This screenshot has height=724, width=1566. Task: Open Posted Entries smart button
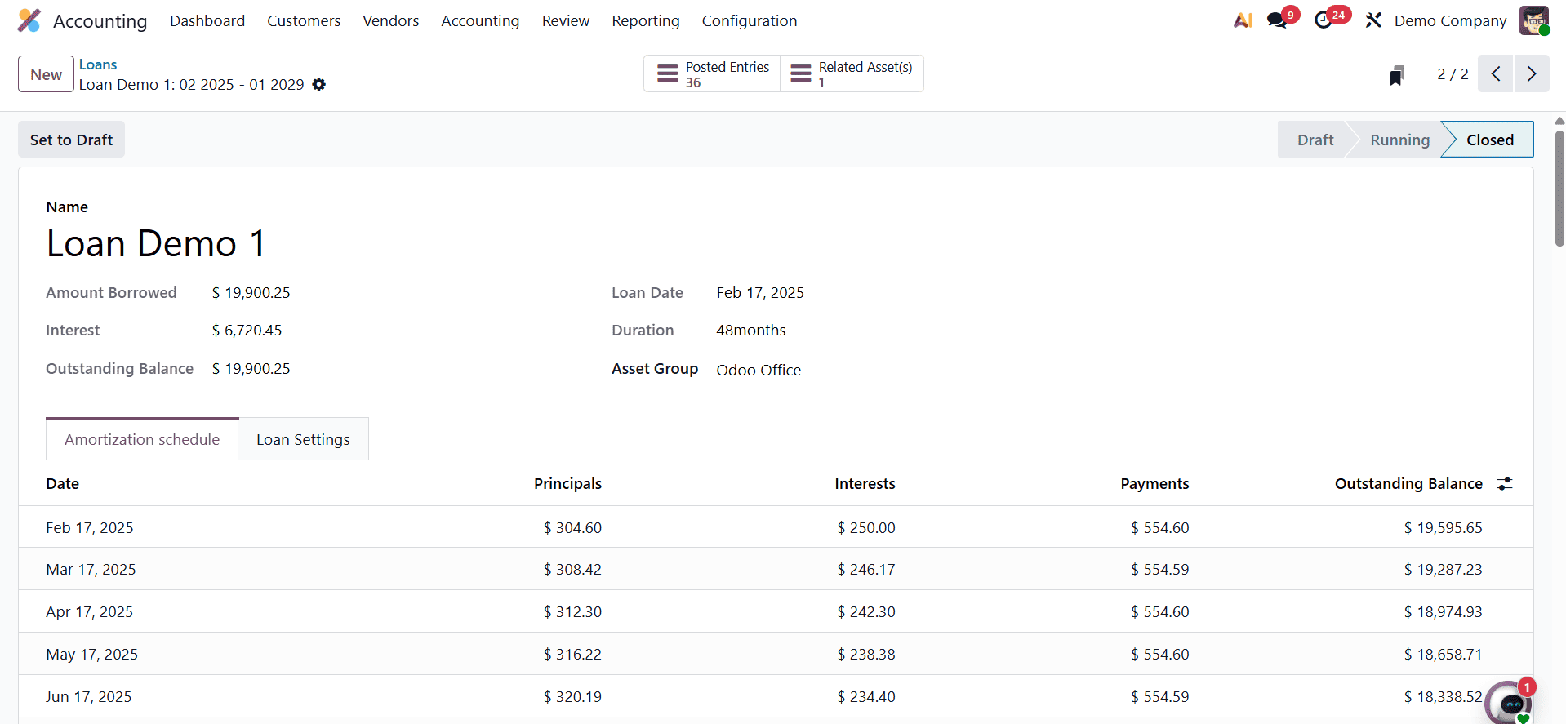pos(713,73)
